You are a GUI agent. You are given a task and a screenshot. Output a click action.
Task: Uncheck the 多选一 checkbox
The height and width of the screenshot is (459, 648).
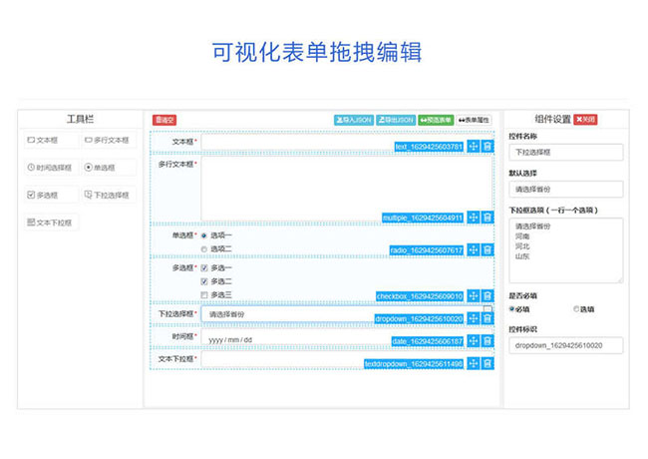click(204, 267)
